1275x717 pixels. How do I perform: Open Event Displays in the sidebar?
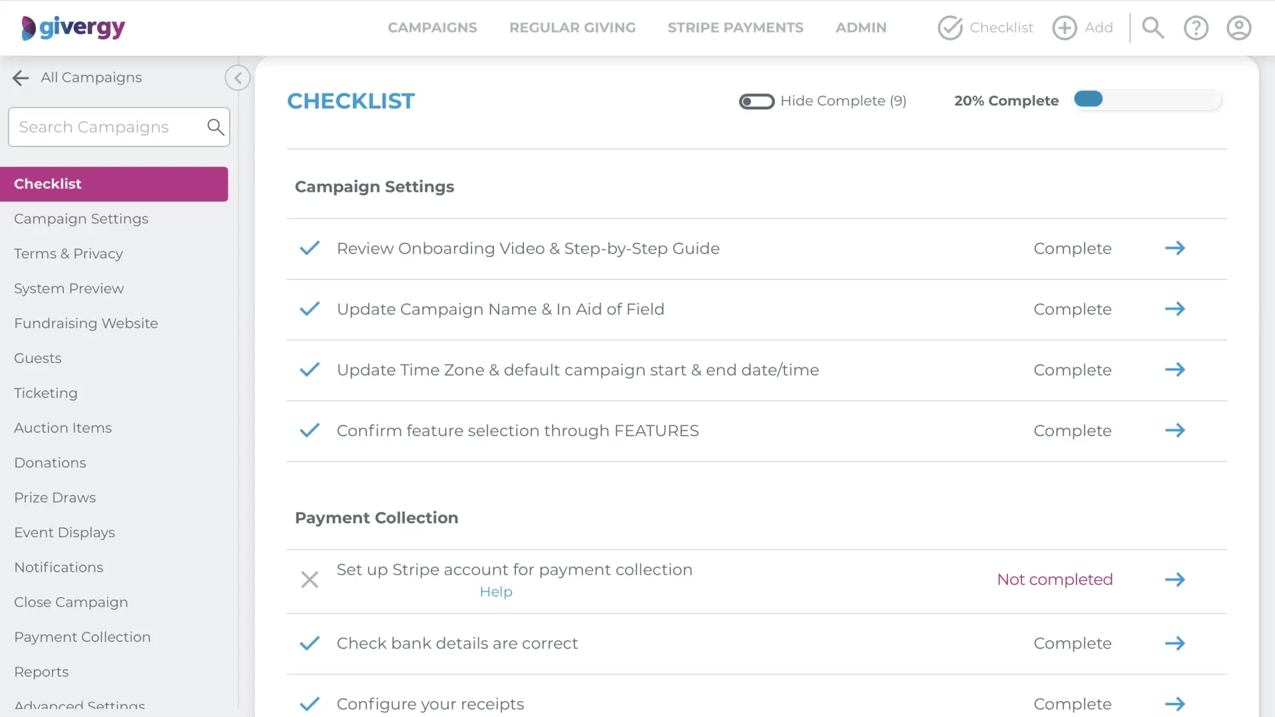[x=64, y=532]
